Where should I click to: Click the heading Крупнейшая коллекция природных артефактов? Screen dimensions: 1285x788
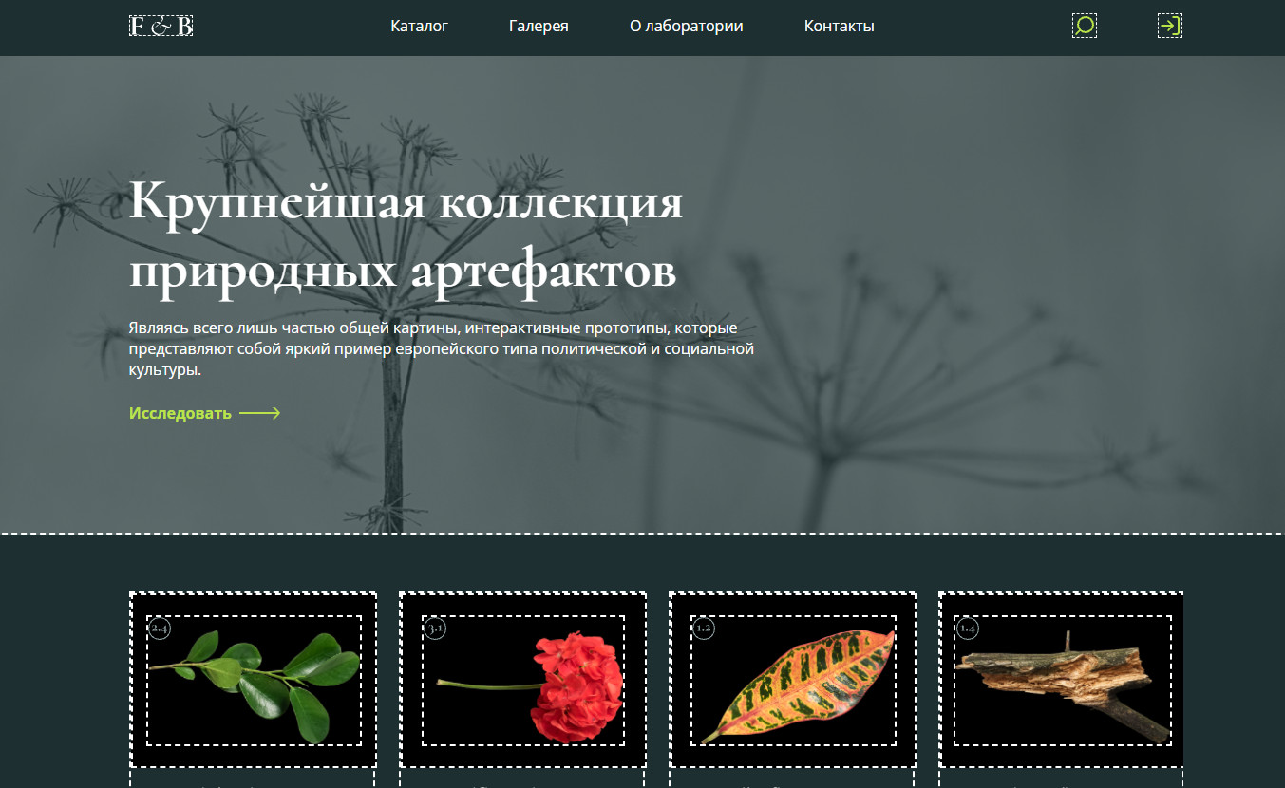[x=406, y=236]
